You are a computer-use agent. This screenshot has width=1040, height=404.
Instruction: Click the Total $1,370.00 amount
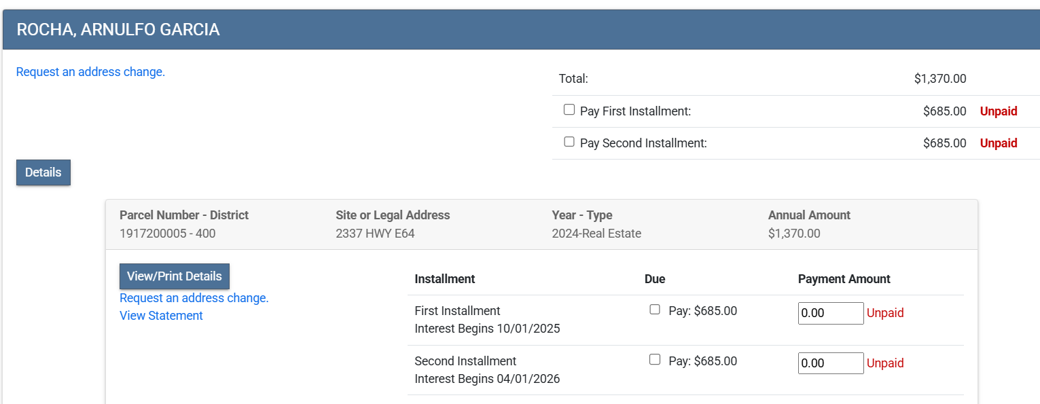click(x=939, y=79)
